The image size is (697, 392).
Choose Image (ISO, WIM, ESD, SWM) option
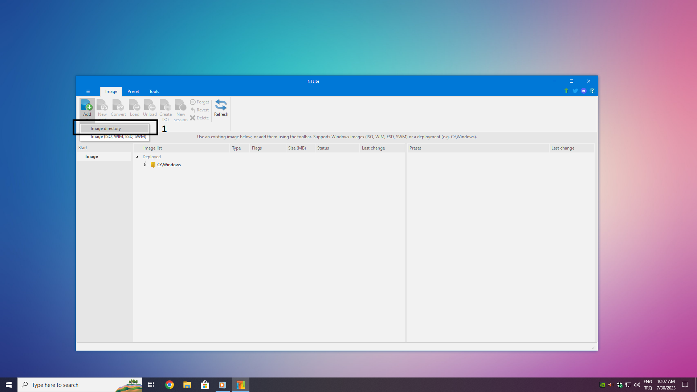click(x=118, y=137)
